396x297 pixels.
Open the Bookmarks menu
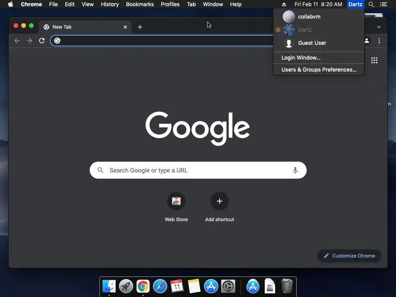click(x=140, y=4)
